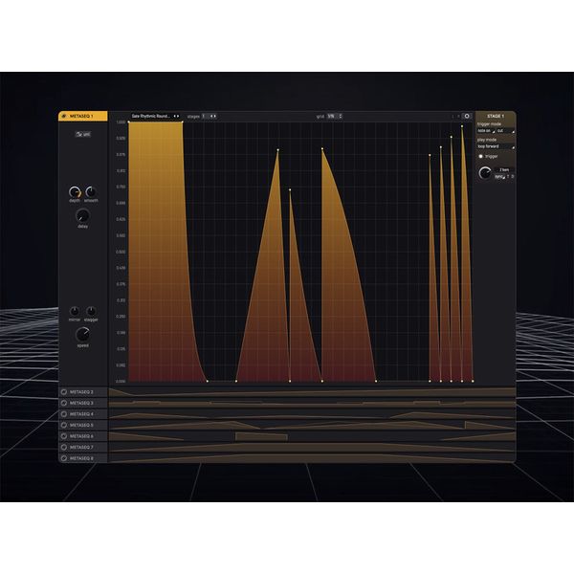Open the trigger mode note on dropdown
This screenshot has width=574, height=574.
point(485,131)
